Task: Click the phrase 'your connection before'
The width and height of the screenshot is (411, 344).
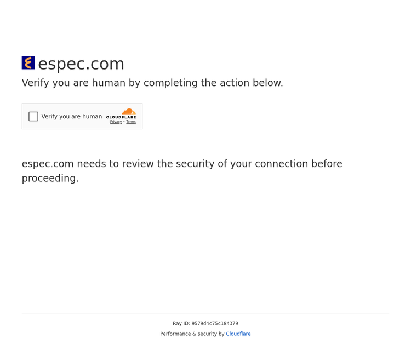Action: click(286, 164)
